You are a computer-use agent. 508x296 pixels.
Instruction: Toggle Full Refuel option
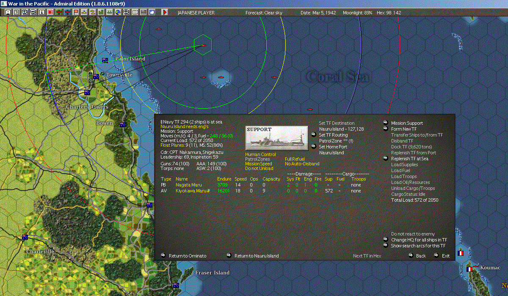[295, 159]
